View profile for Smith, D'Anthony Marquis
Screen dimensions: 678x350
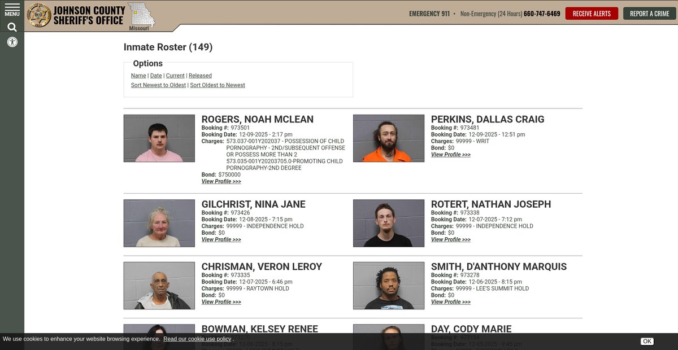tap(451, 302)
